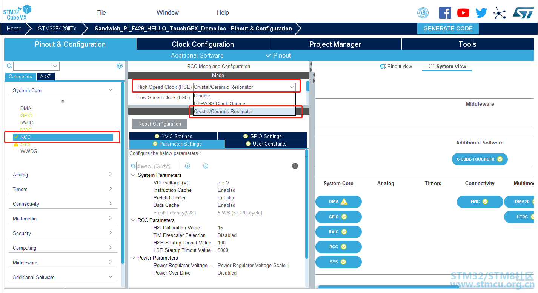Click the warning triangle on DMA button
The width and height of the screenshot is (538, 293).
(x=344, y=202)
